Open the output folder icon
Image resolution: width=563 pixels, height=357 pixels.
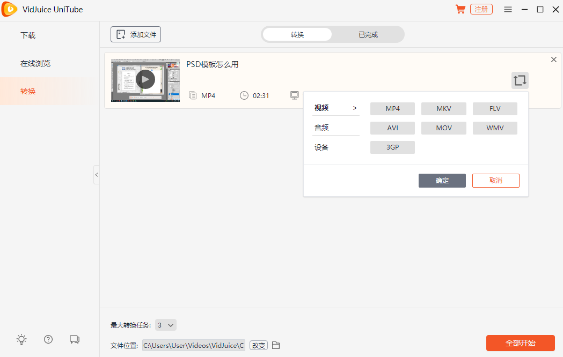click(x=276, y=345)
